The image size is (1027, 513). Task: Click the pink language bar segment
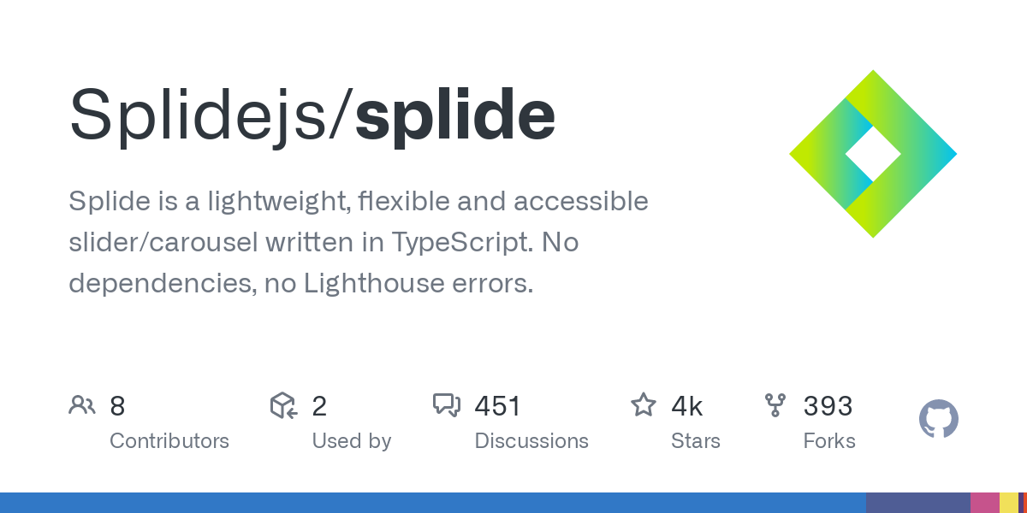coord(984,503)
